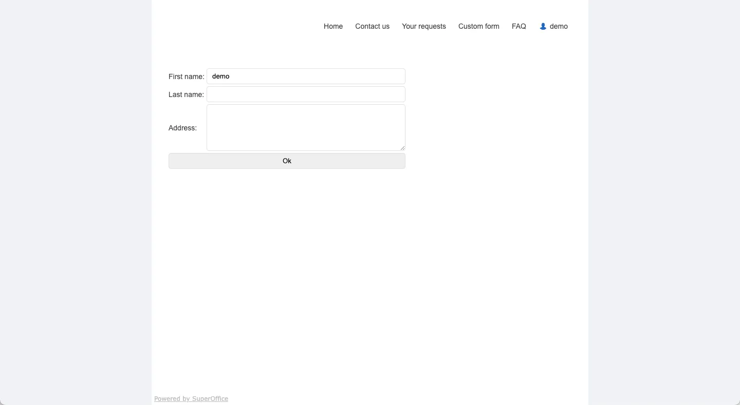The height and width of the screenshot is (405, 740).
Task: Click the 'Address:' label
Action: tap(182, 128)
